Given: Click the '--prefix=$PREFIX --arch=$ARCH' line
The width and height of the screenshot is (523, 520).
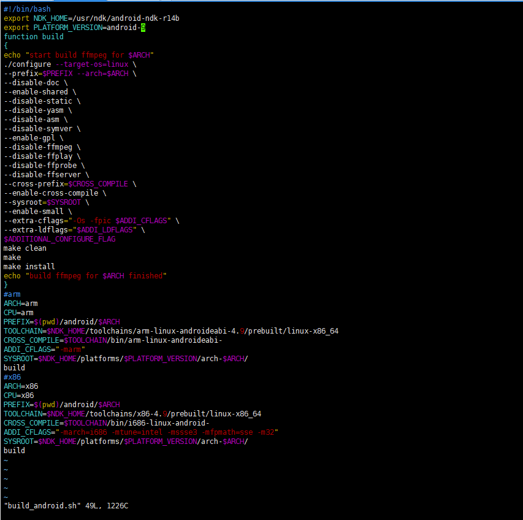Looking at the screenshot, I should click(70, 74).
